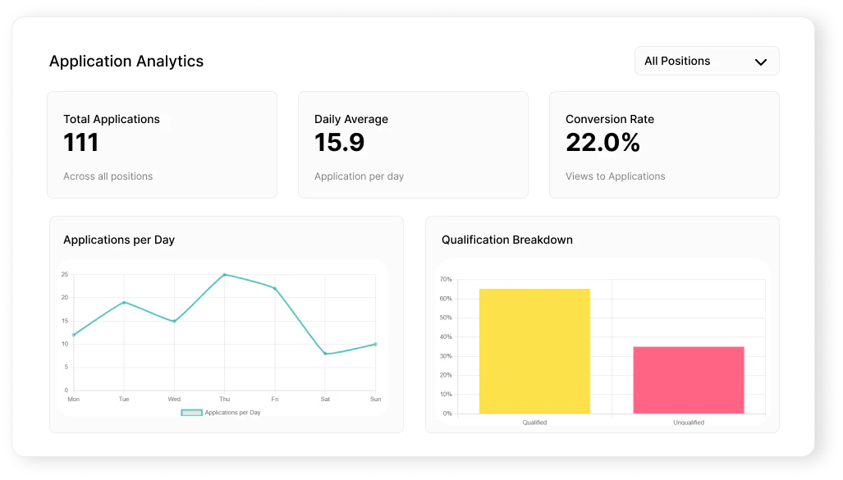Click Monday's data point on the line chart

(x=73, y=334)
